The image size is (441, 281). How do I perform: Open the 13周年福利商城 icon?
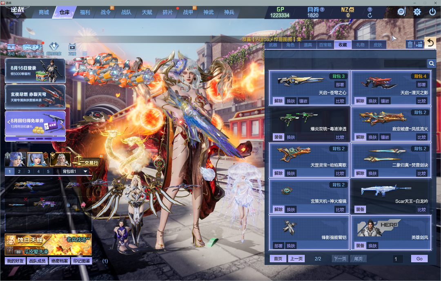[x=31, y=49]
